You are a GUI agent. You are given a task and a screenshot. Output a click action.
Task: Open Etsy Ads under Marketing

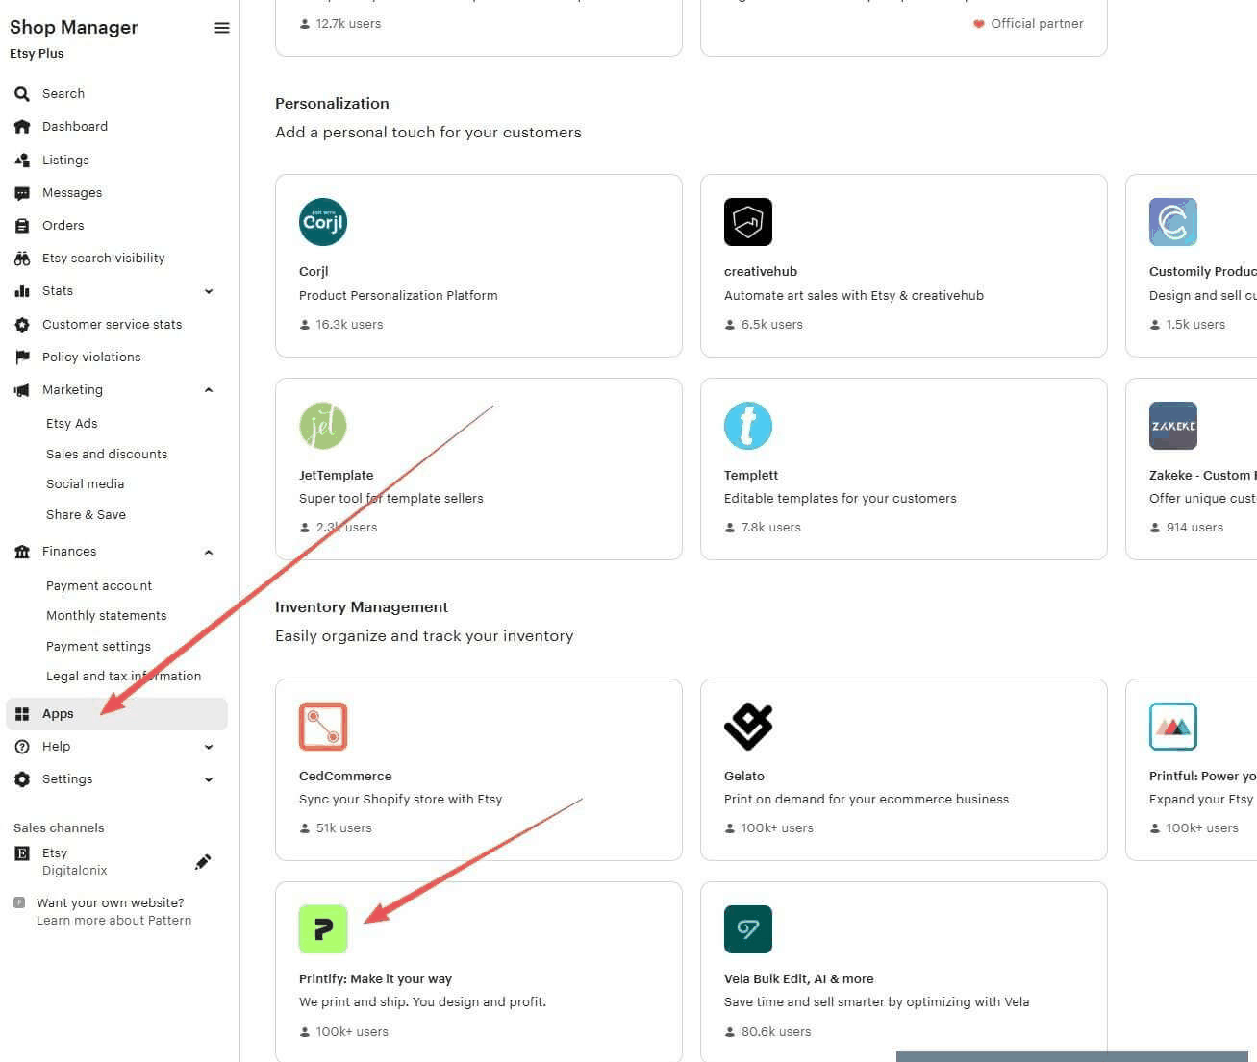(x=72, y=424)
